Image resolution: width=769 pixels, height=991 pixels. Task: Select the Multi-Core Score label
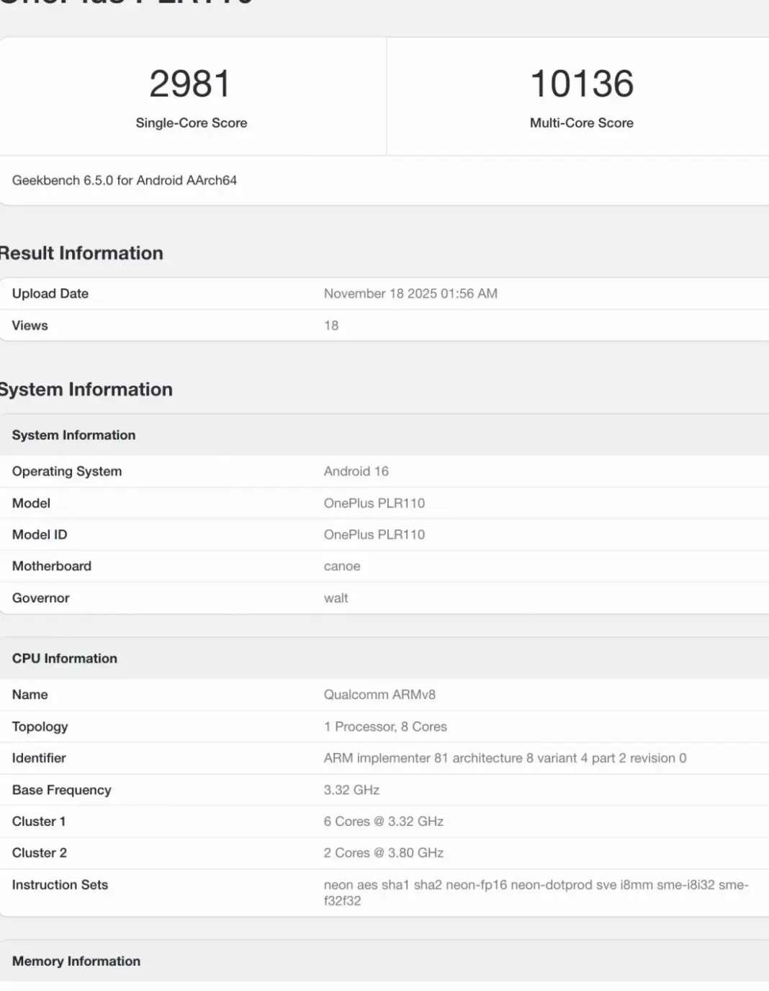[582, 123]
